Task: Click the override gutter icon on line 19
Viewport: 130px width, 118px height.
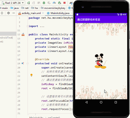Action: (x=23, y=63)
